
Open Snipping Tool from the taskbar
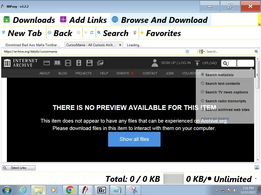tap(133, 190)
